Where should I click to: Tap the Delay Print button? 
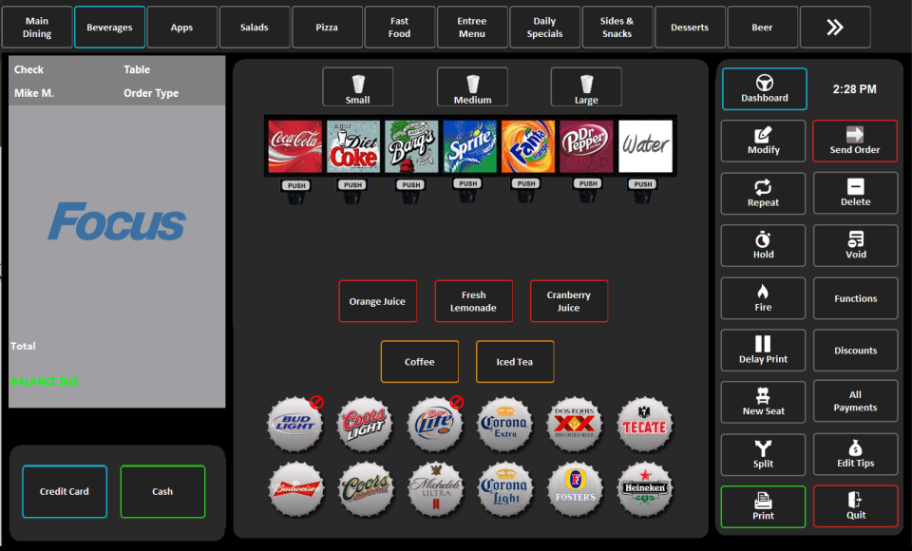(x=763, y=351)
